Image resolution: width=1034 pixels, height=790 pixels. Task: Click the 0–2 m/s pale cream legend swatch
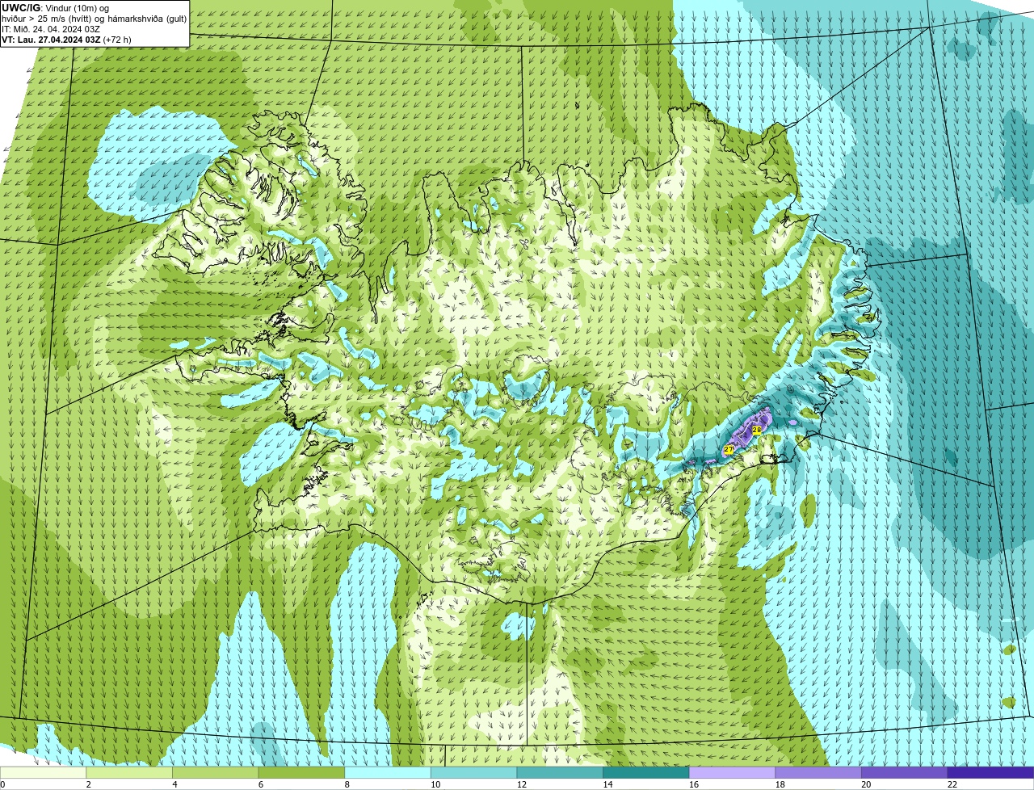[x=43, y=772]
